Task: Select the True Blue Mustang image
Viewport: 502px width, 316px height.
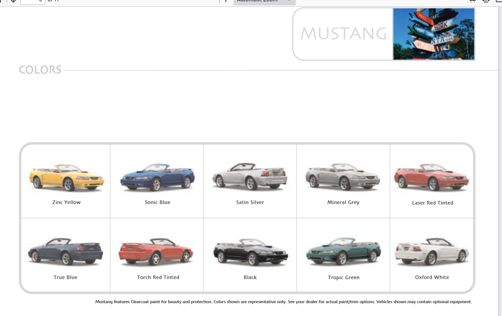Action: click(66, 252)
